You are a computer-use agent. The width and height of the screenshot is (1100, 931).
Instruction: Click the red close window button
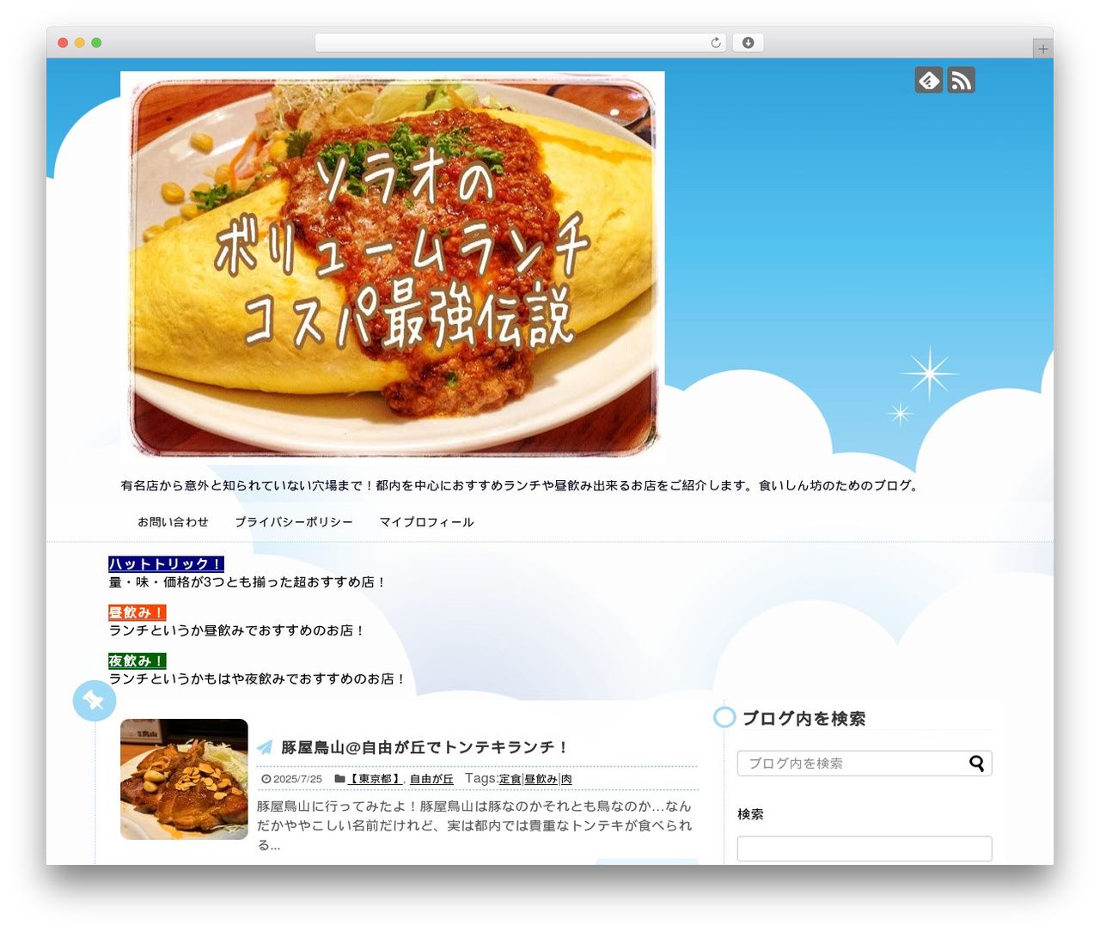coord(63,43)
